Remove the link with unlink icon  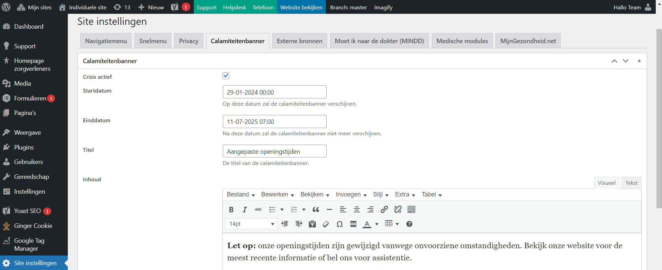coord(398,210)
